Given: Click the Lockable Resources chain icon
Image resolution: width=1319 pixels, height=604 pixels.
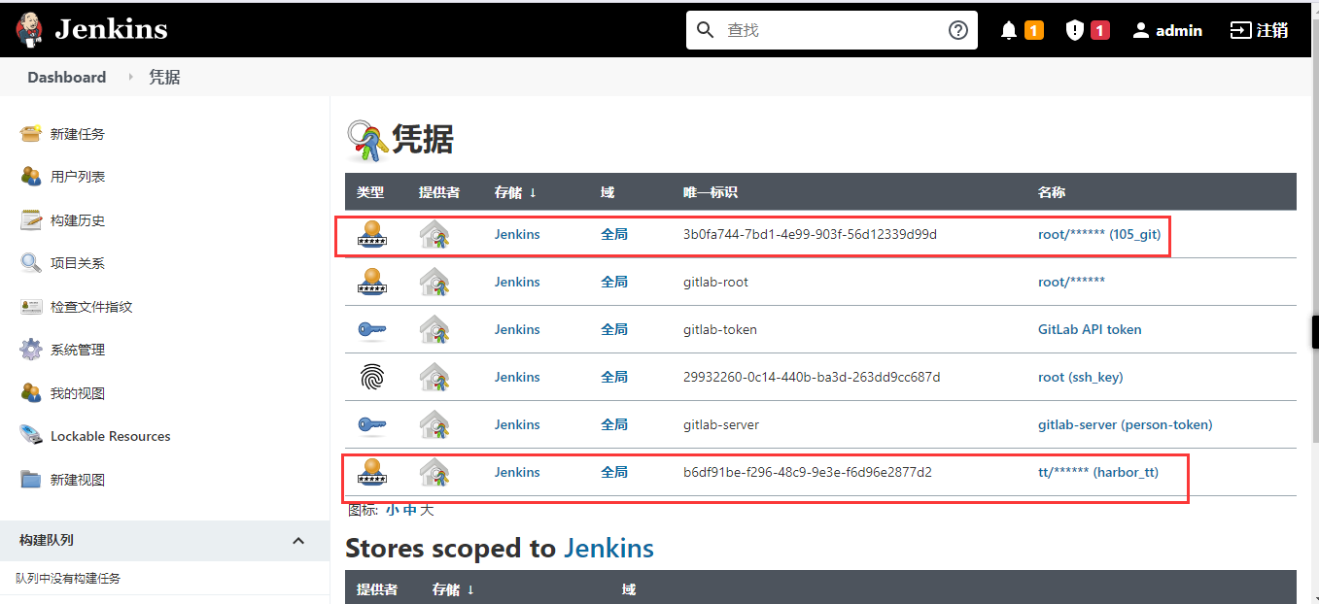Looking at the screenshot, I should (28, 435).
